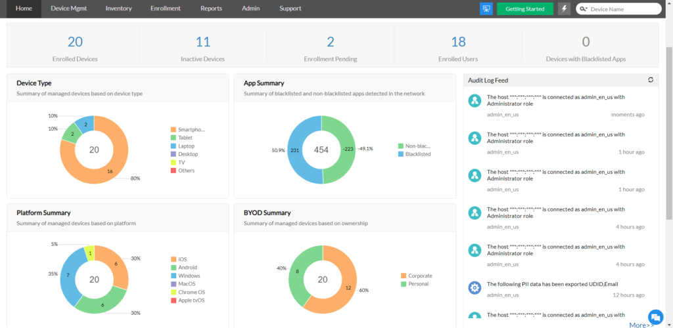
Task: Click the user avatar of the first audit entry
Action: click(475, 100)
